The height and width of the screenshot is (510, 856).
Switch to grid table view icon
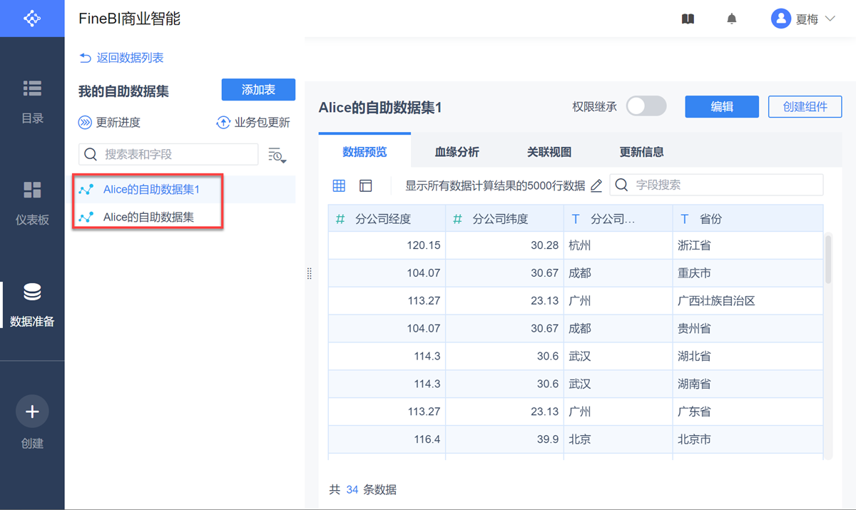pos(339,185)
